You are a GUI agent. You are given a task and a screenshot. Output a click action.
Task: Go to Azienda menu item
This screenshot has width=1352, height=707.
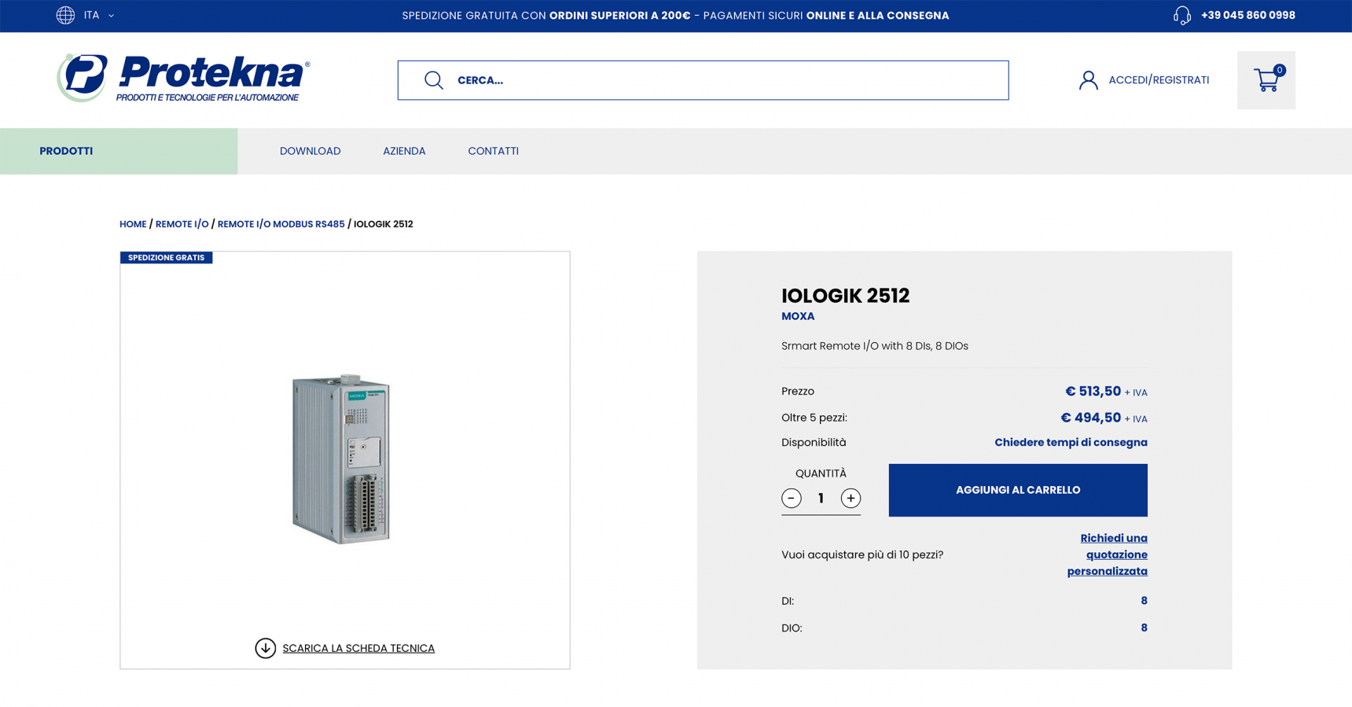404,151
